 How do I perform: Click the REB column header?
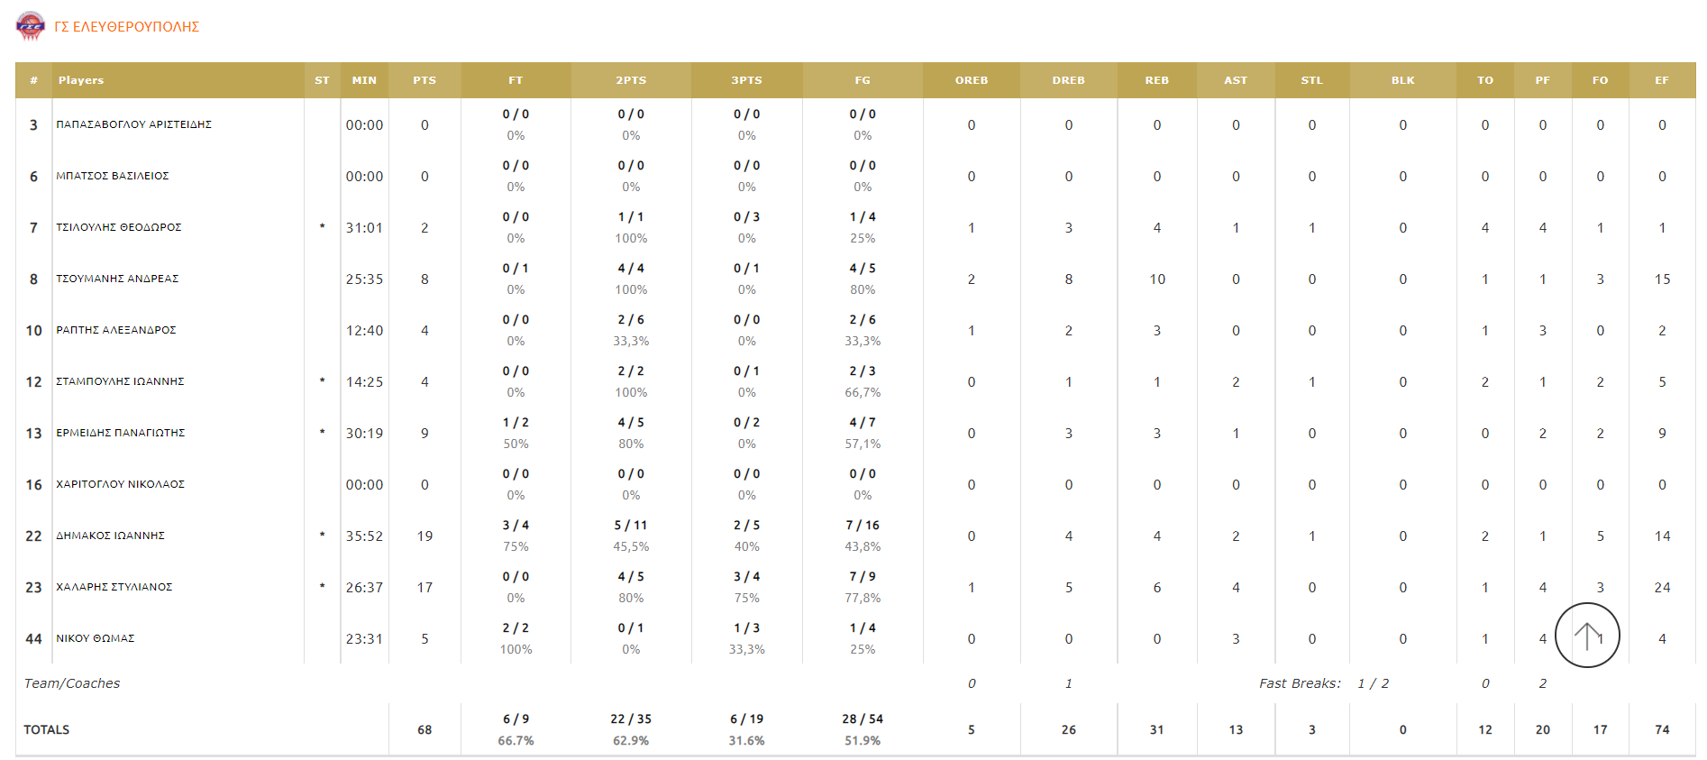[x=1156, y=80]
